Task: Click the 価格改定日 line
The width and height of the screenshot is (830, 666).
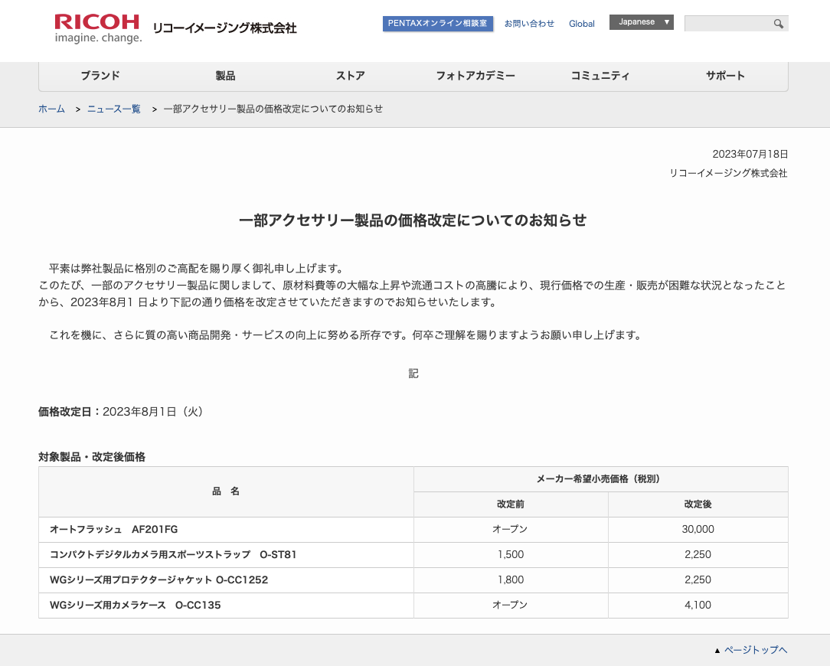Action: [121, 412]
